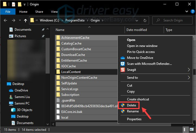Select OneDrive in the navigation pane
196x133 pixels.
pos(21,90)
